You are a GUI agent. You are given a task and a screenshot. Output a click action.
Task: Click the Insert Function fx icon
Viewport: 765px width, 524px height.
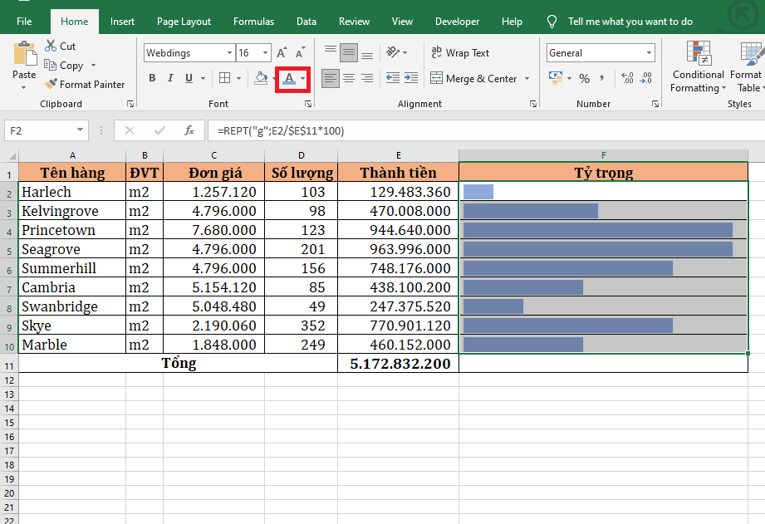click(x=189, y=130)
